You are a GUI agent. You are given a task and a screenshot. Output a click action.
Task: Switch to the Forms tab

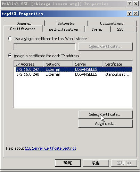coord(97,29)
